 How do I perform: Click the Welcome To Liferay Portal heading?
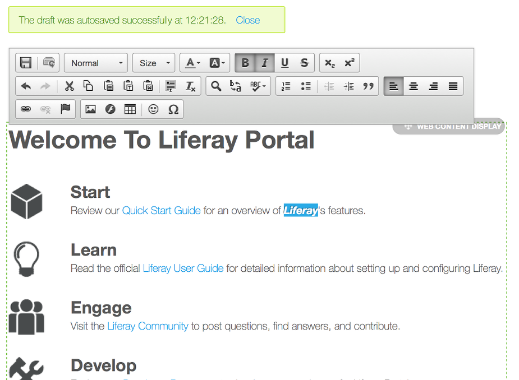pos(162,140)
